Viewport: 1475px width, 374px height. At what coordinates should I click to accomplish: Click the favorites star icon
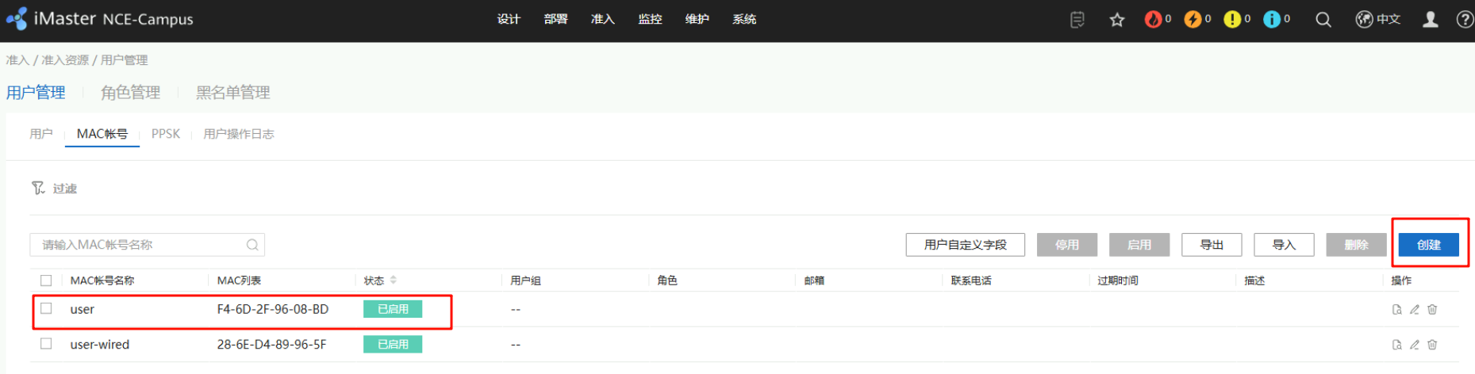[x=1117, y=20]
